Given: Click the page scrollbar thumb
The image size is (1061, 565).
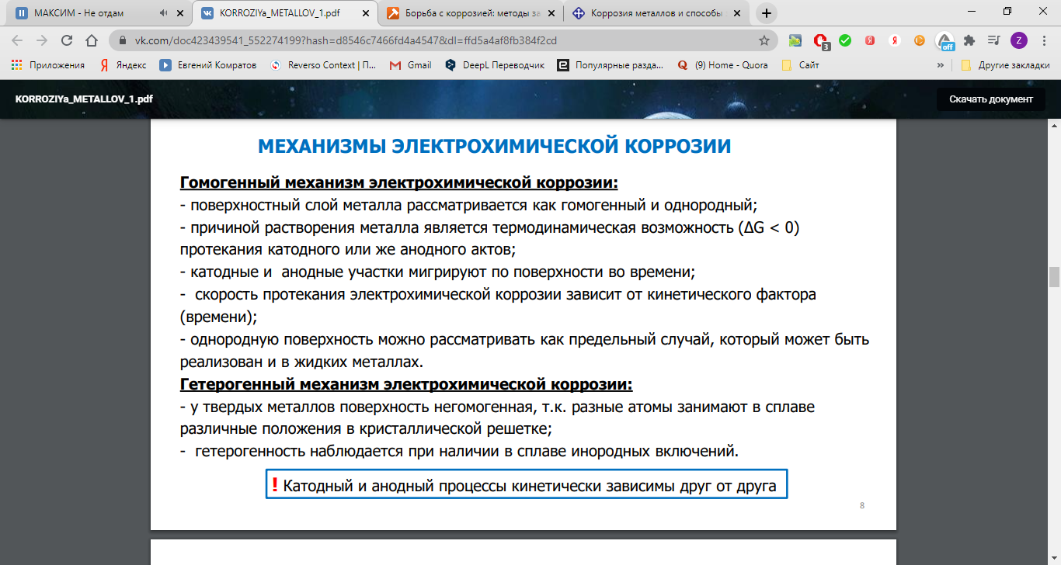Looking at the screenshot, I should pyautogui.click(x=1054, y=277).
